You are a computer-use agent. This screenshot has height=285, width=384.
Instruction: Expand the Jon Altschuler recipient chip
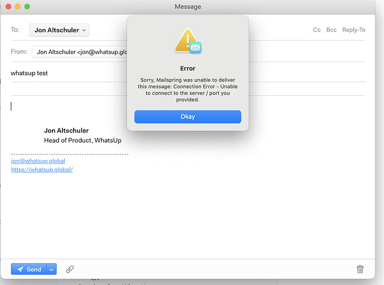[x=59, y=30]
